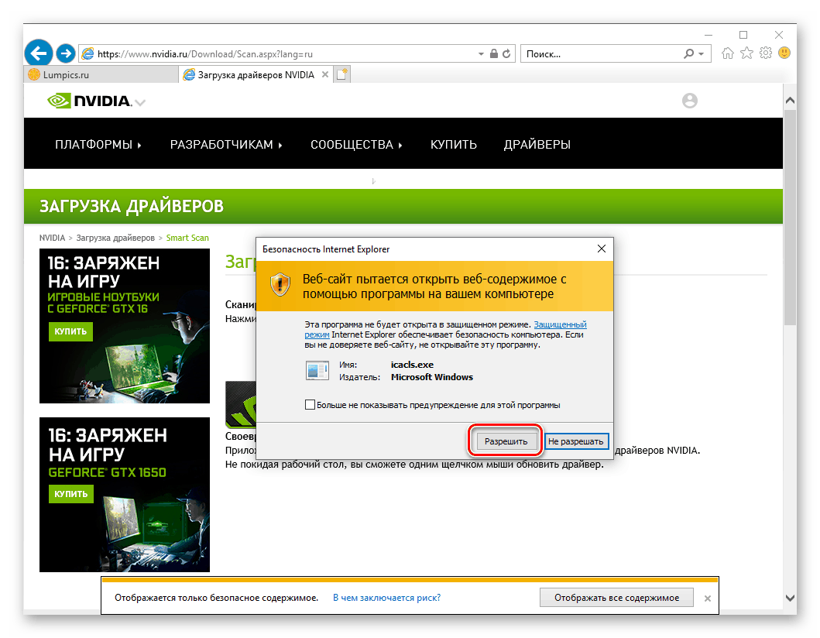Open a new tab with the blank tab button
Screen dimensions: 820x638
342,75
